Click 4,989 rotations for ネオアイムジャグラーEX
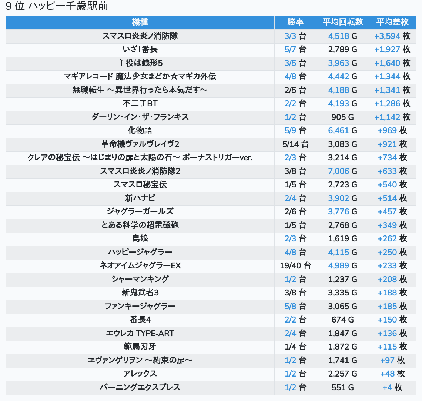The width and height of the screenshot is (422, 401). 338,266
